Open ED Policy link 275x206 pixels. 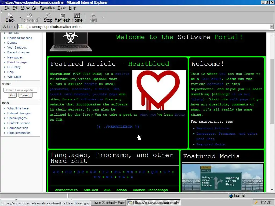tap(14, 67)
